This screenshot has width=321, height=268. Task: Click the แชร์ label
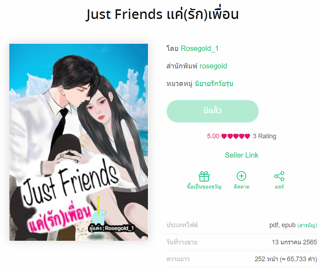point(279,187)
